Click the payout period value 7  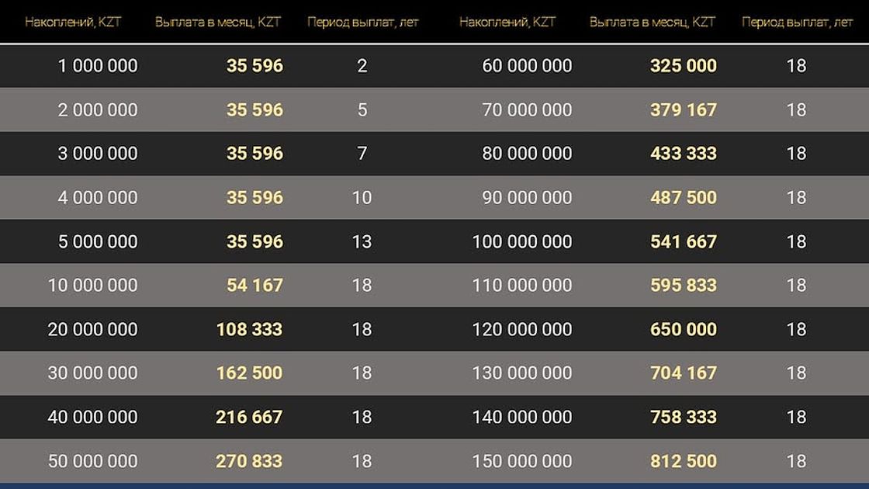[362, 154]
